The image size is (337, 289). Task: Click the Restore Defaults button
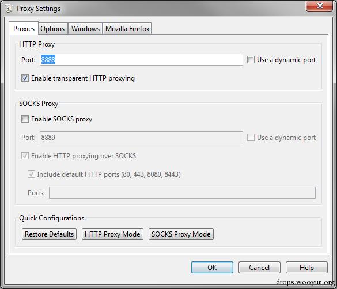coord(49,234)
